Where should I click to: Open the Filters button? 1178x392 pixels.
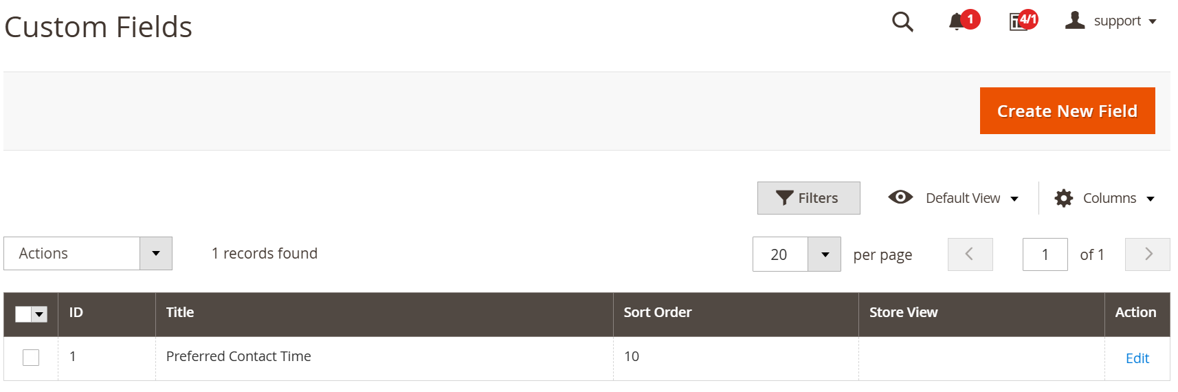[x=809, y=198]
